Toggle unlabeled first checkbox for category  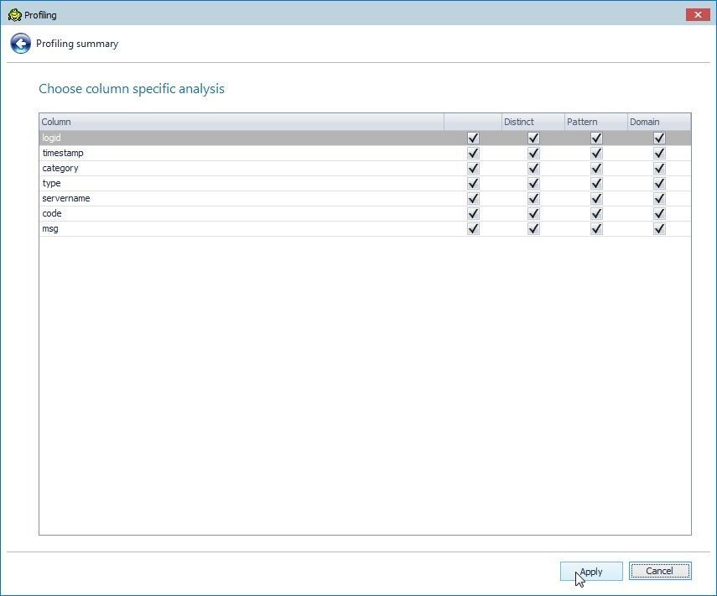click(x=473, y=168)
